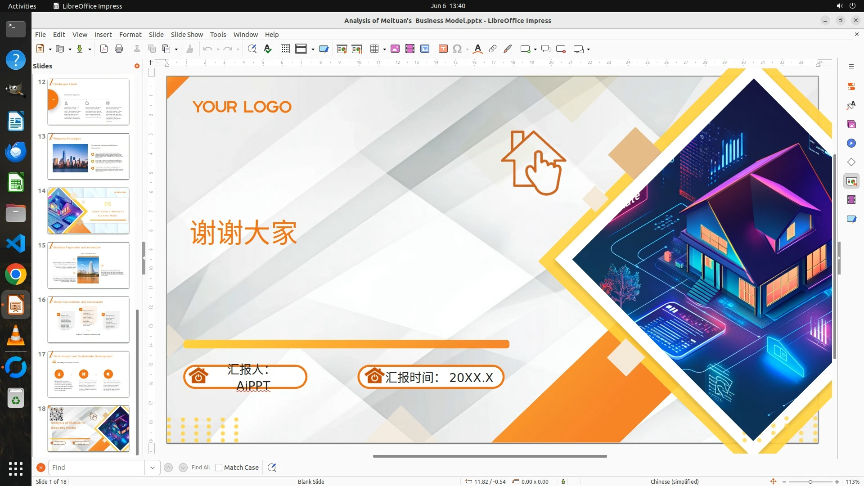This screenshot has height=486, width=864.
Task: Click Insert Hyperlink icon
Action: (493, 49)
